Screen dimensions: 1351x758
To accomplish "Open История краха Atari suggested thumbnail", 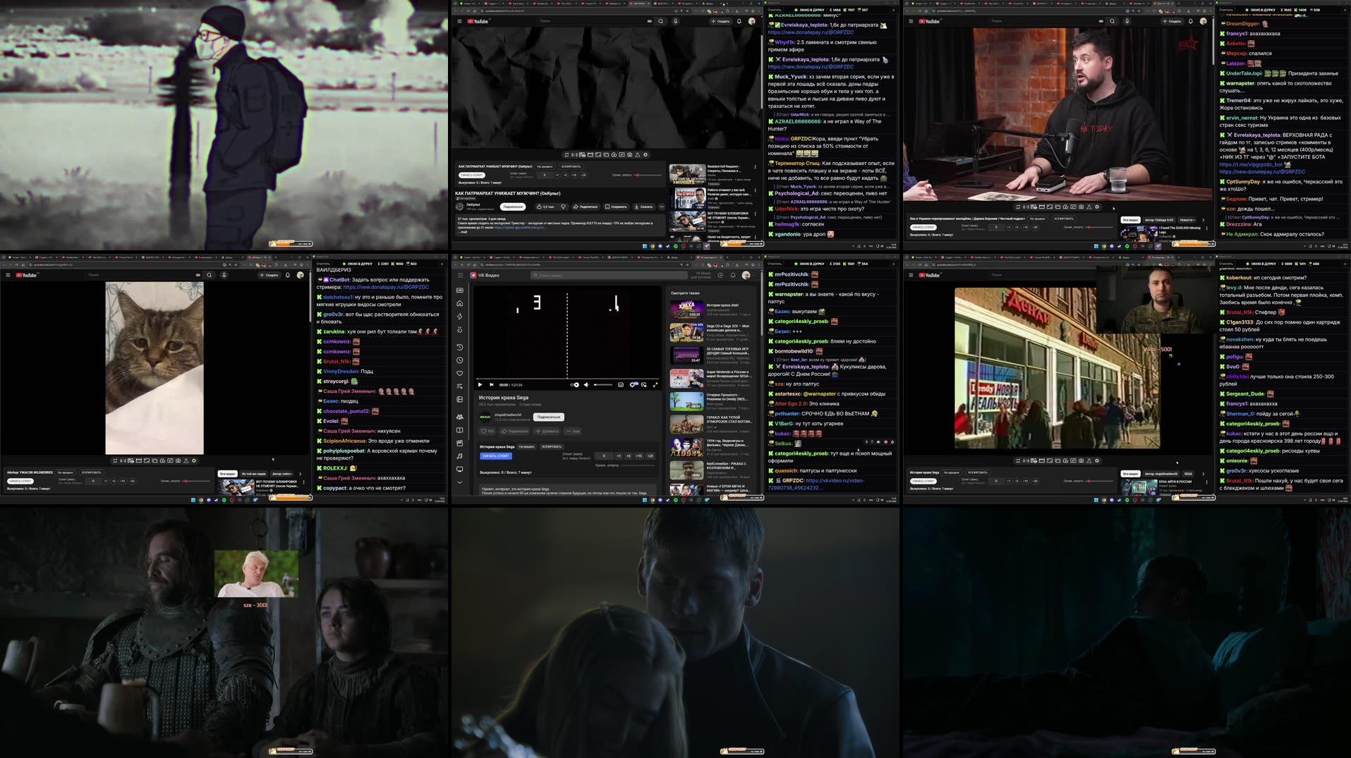I will point(687,309).
